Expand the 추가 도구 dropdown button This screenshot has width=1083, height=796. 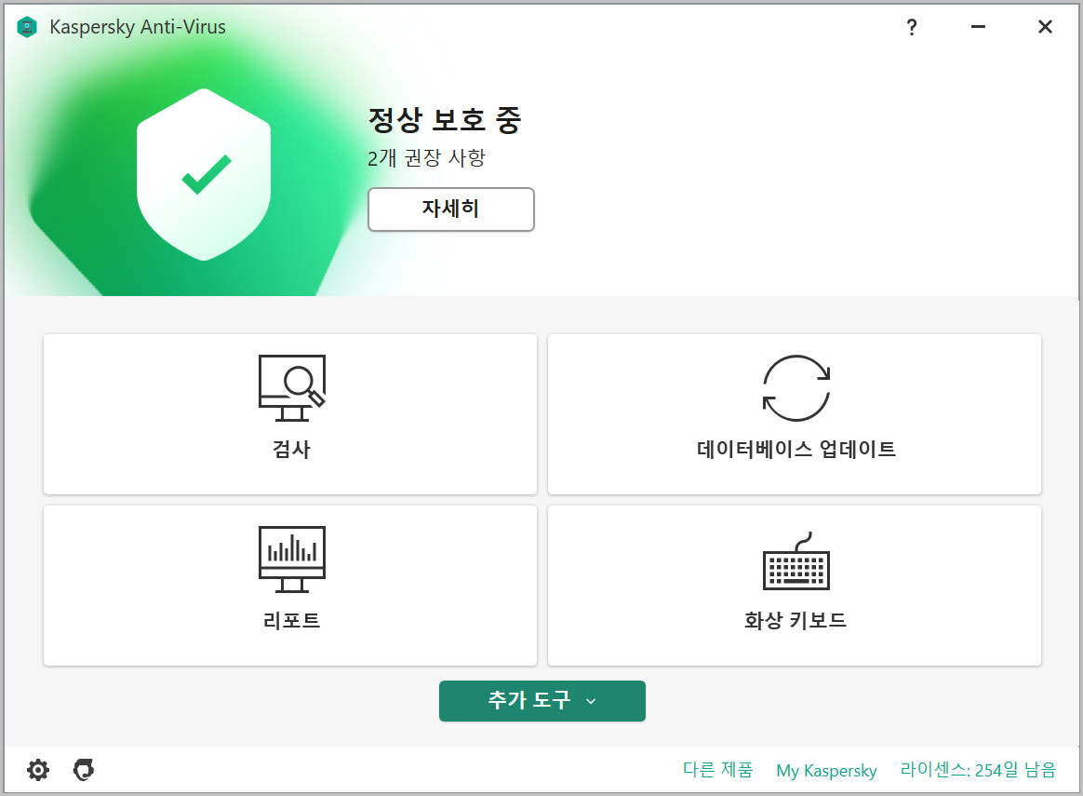click(542, 701)
